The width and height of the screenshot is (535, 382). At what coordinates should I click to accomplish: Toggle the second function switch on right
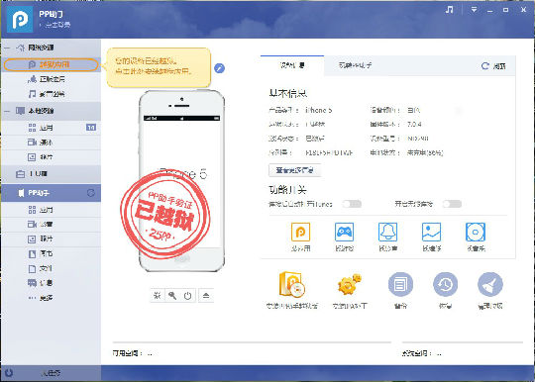tap(452, 204)
